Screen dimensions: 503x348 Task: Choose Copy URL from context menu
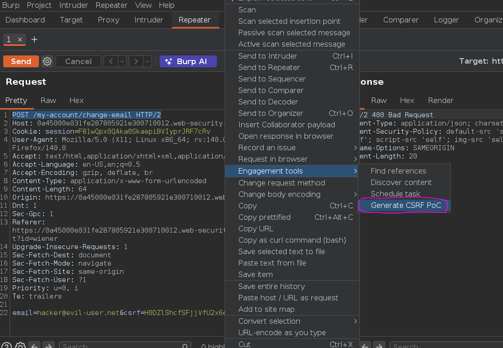tap(292, 229)
